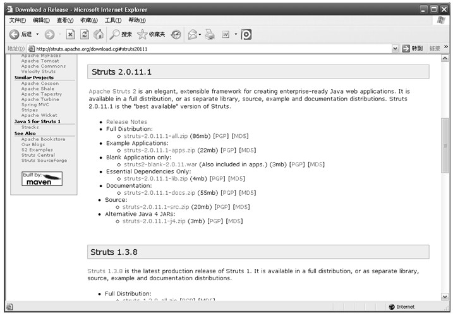Screen dimensions: 453x315
Task: Click the Mail envelope icon
Action: [193, 35]
